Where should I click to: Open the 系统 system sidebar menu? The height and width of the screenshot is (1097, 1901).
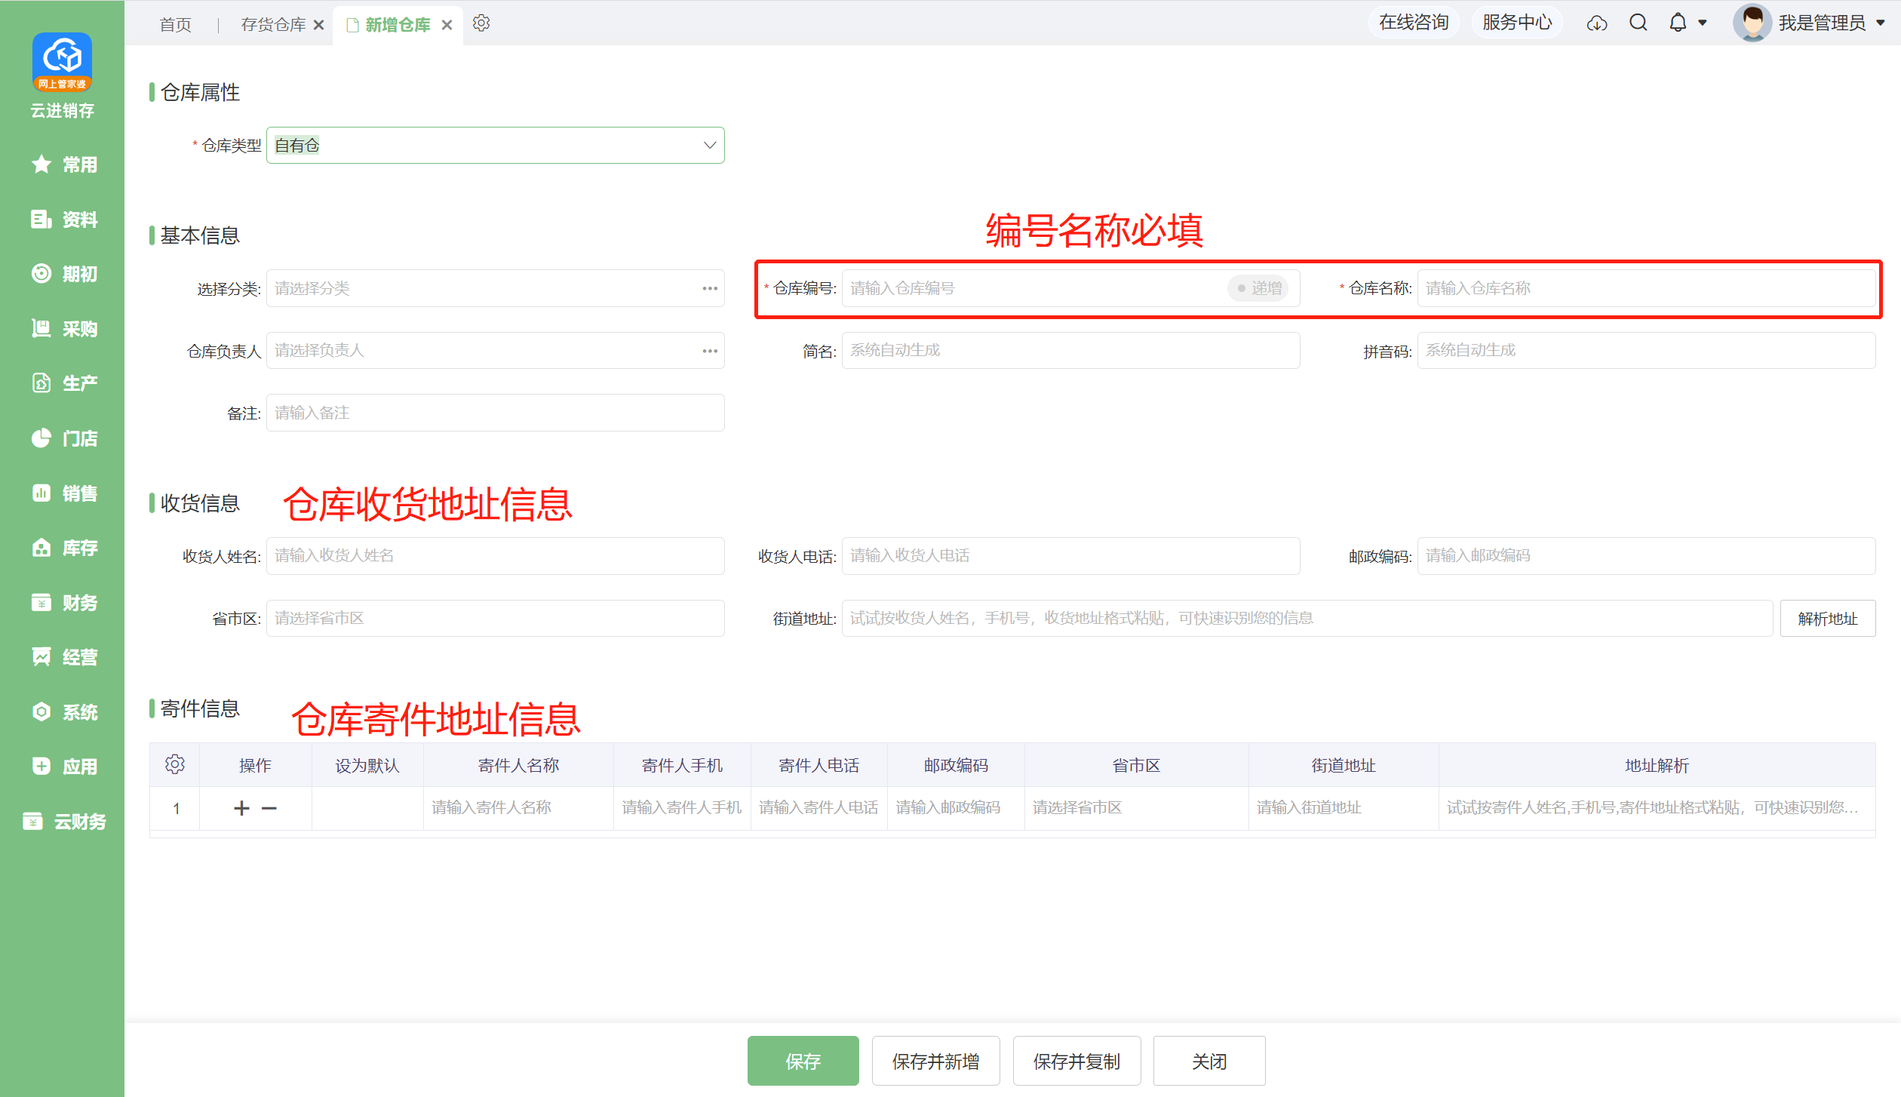tap(63, 712)
